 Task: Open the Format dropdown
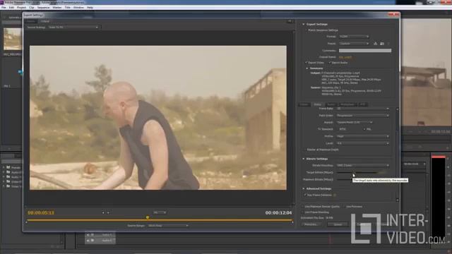coord(354,37)
